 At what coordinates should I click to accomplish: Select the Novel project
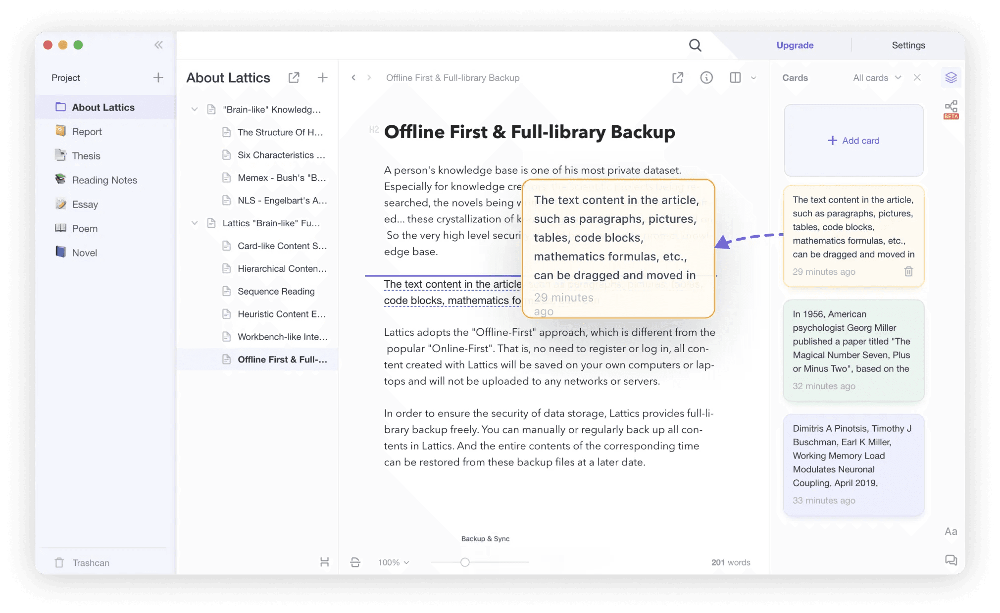click(105, 253)
